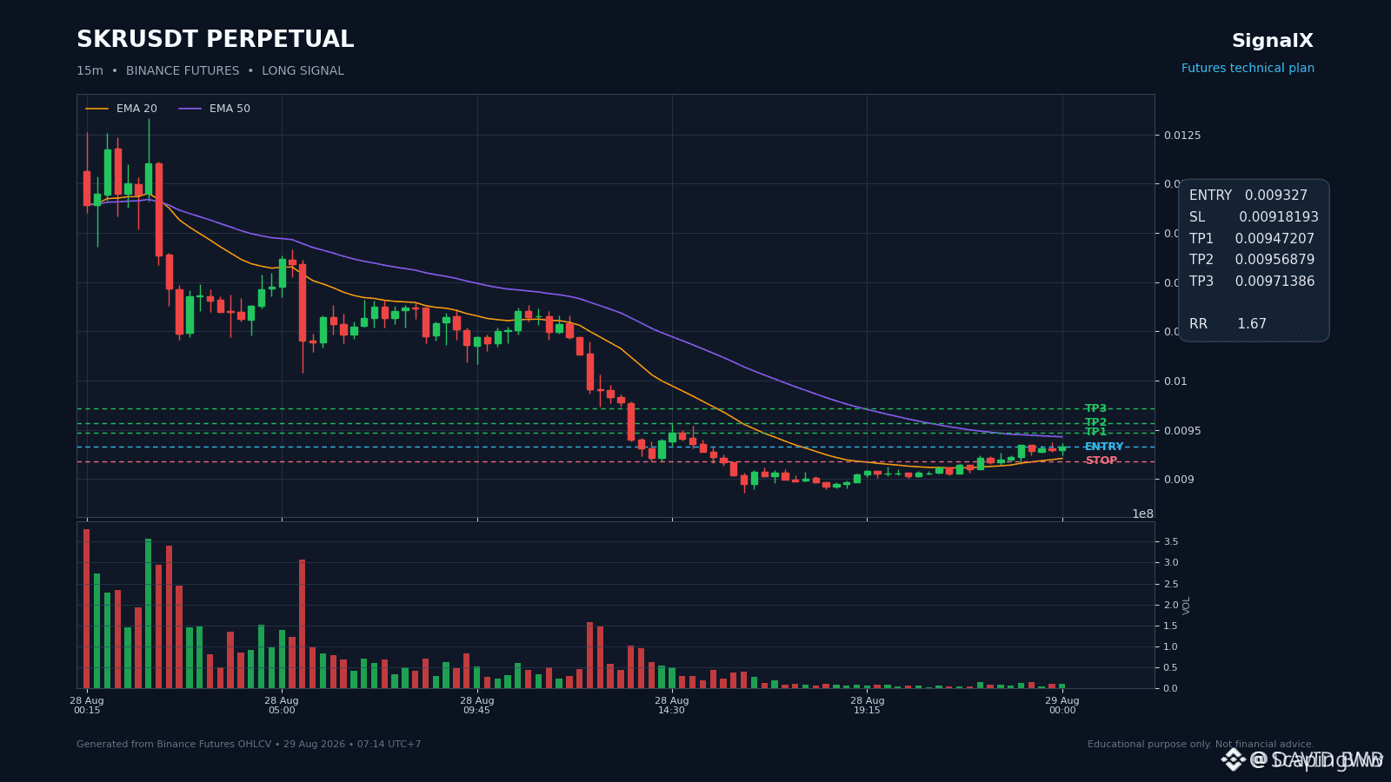Screen dimensions: 1391x782
Task: Click the 28 Aug 19:15 time label
Action: (868, 706)
